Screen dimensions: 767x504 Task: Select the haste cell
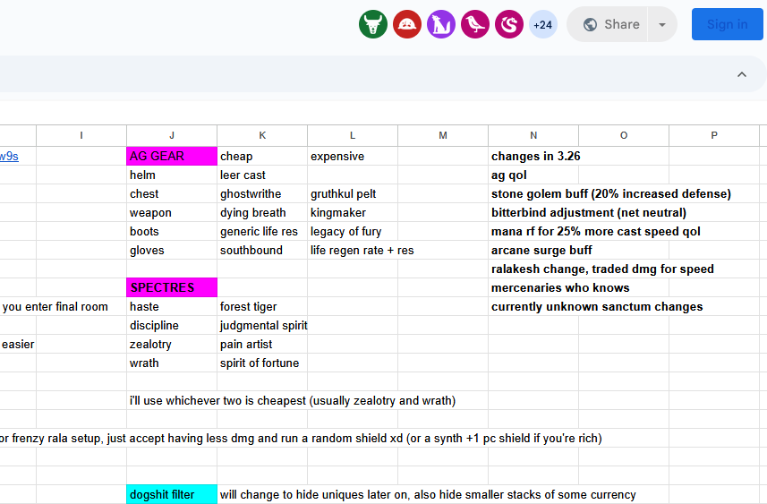172,307
